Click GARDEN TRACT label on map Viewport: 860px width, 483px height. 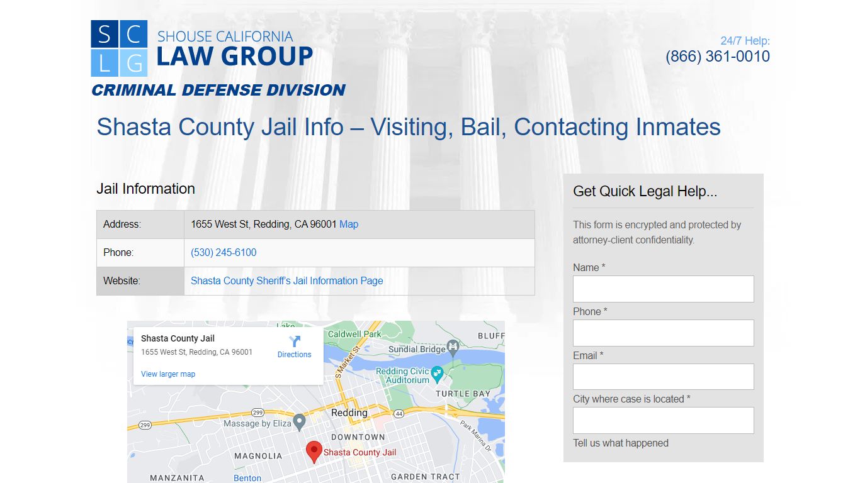pyautogui.click(x=426, y=477)
